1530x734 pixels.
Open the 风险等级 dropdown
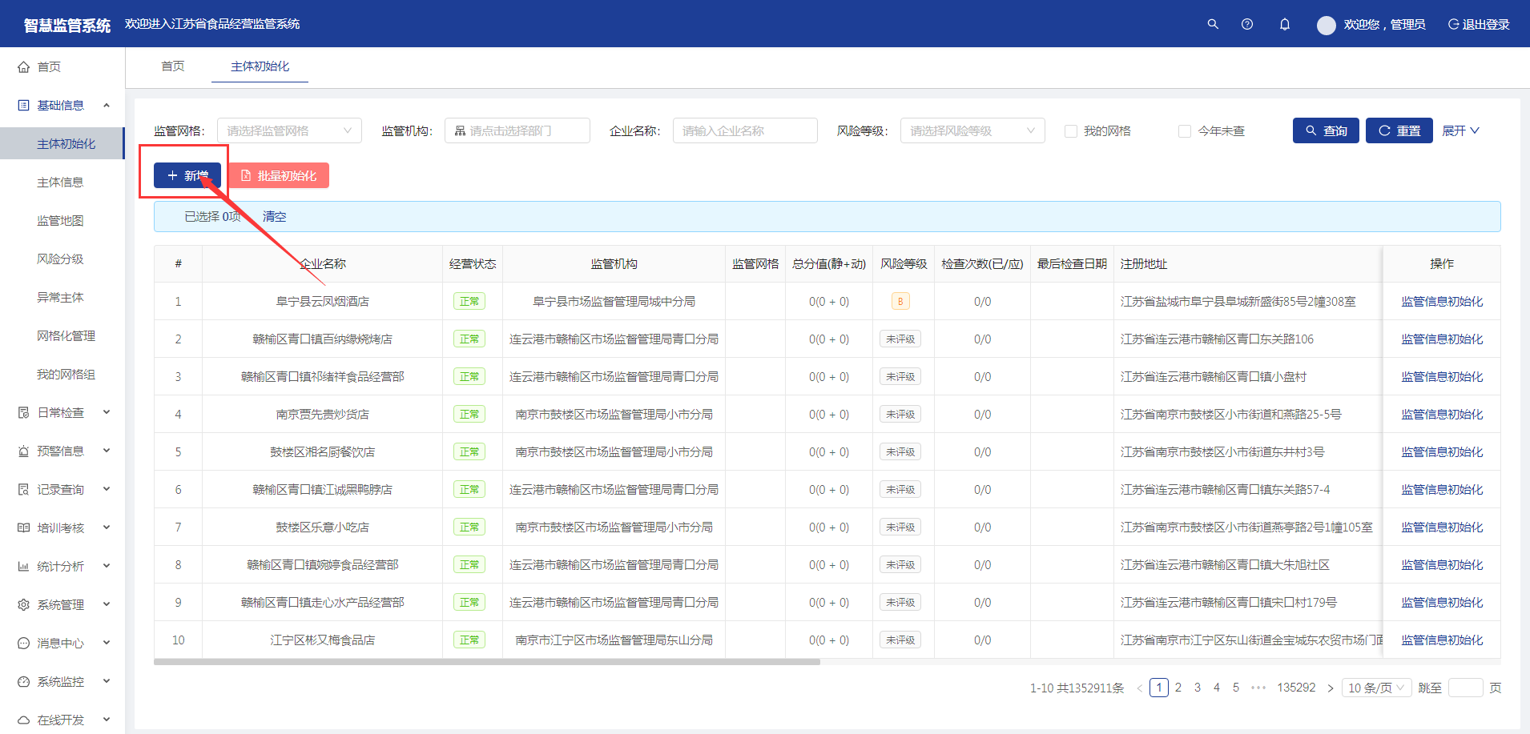click(x=972, y=130)
